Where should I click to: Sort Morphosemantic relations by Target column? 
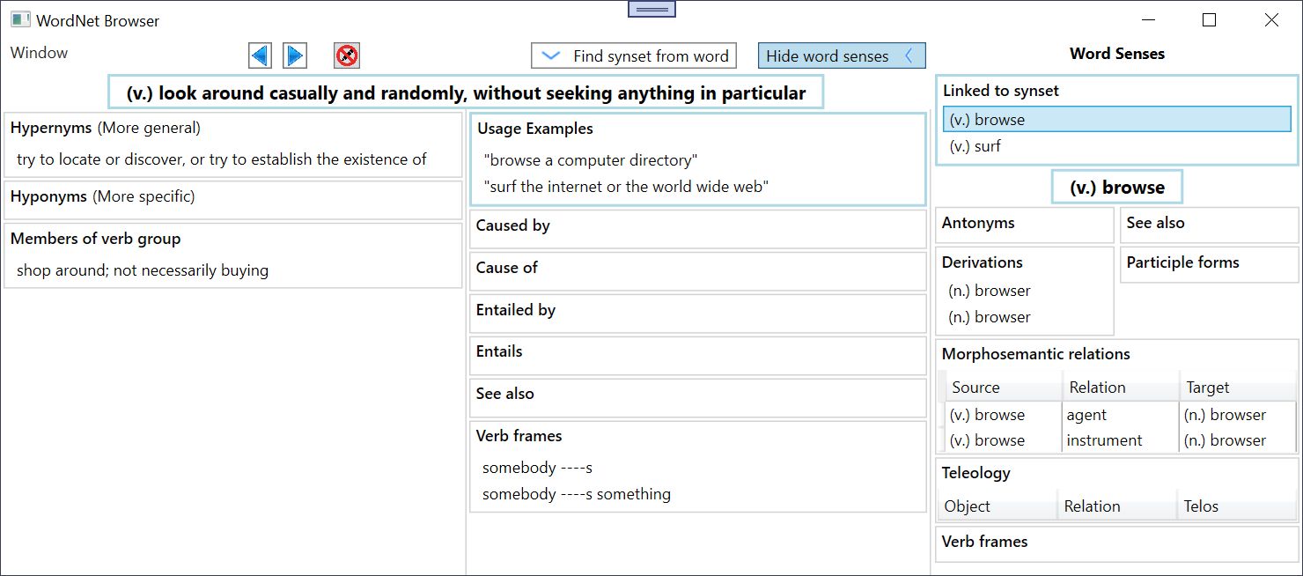click(x=1238, y=388)
